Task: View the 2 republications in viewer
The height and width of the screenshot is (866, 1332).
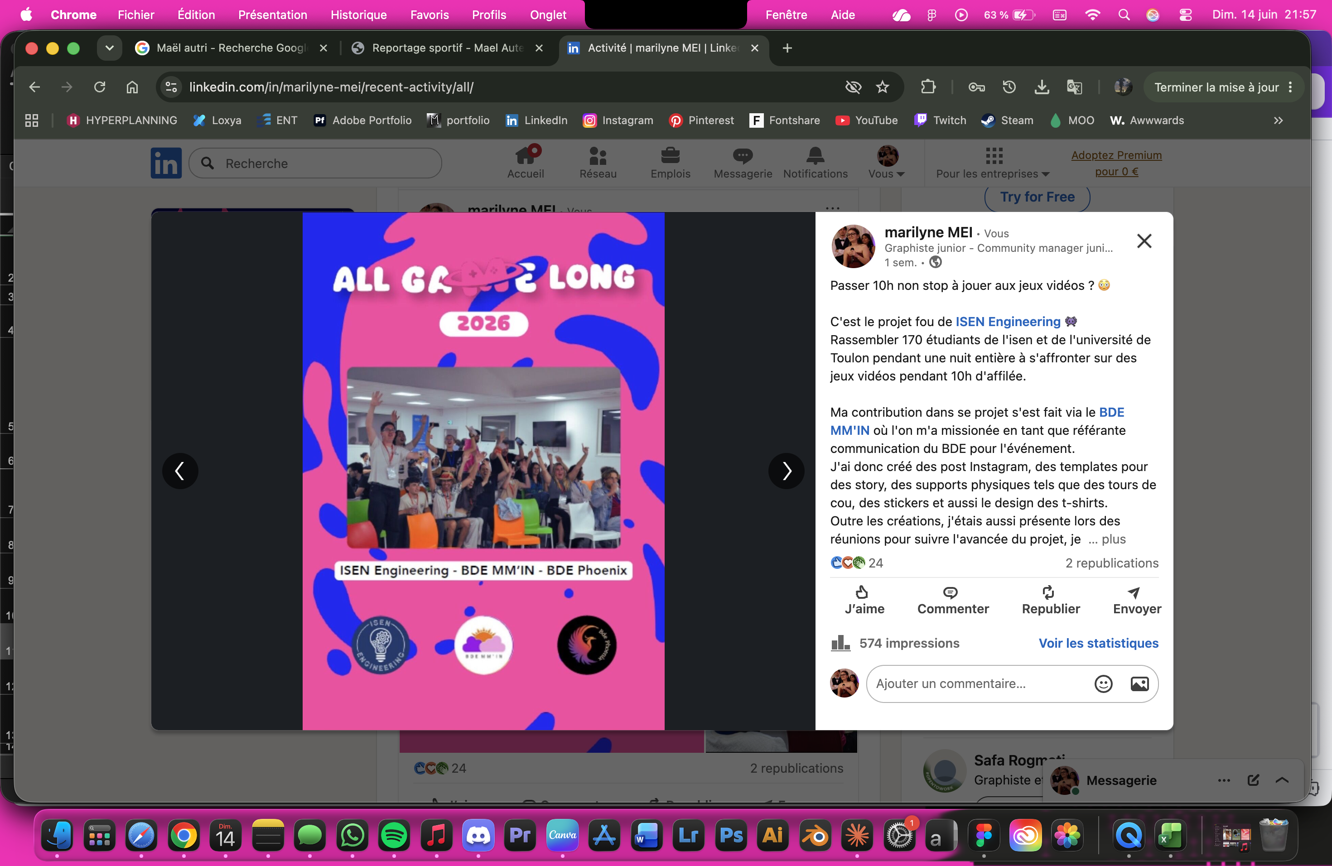Action: pyautogui.click(x=1111, y=563)
